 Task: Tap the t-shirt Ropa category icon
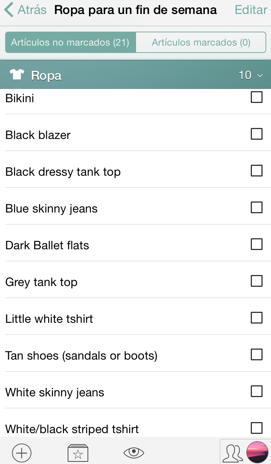pyautogui.click(x=17, y=75)
